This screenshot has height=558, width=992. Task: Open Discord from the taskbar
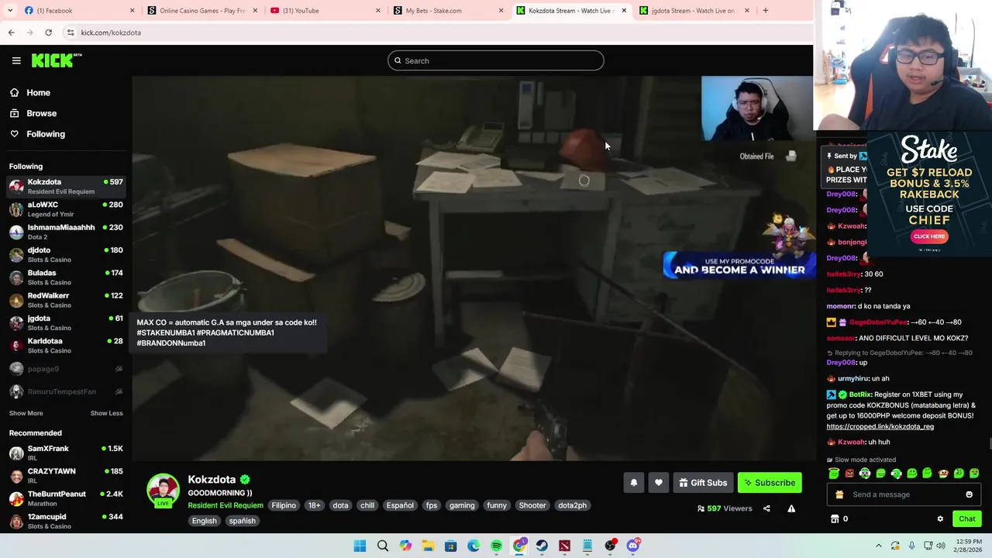633,546
